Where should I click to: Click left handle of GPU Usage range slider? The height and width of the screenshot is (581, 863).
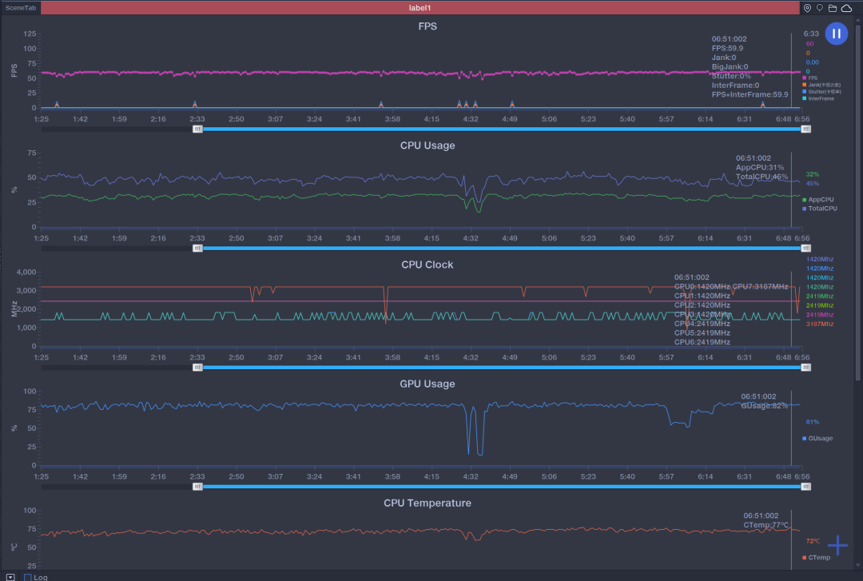click(x=197, y=486)
